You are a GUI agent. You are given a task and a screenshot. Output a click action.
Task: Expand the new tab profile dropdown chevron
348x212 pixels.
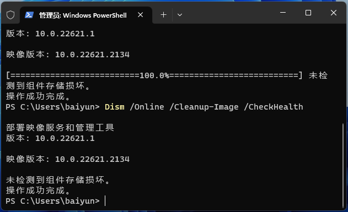[180, 15]
